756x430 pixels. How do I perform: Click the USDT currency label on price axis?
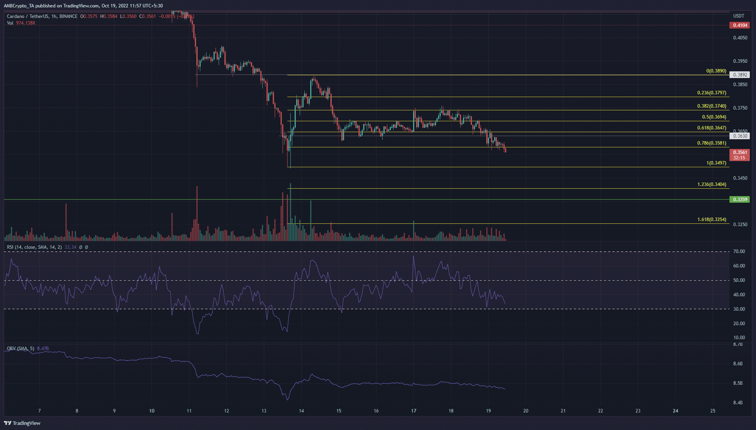[x=739, y=16]
